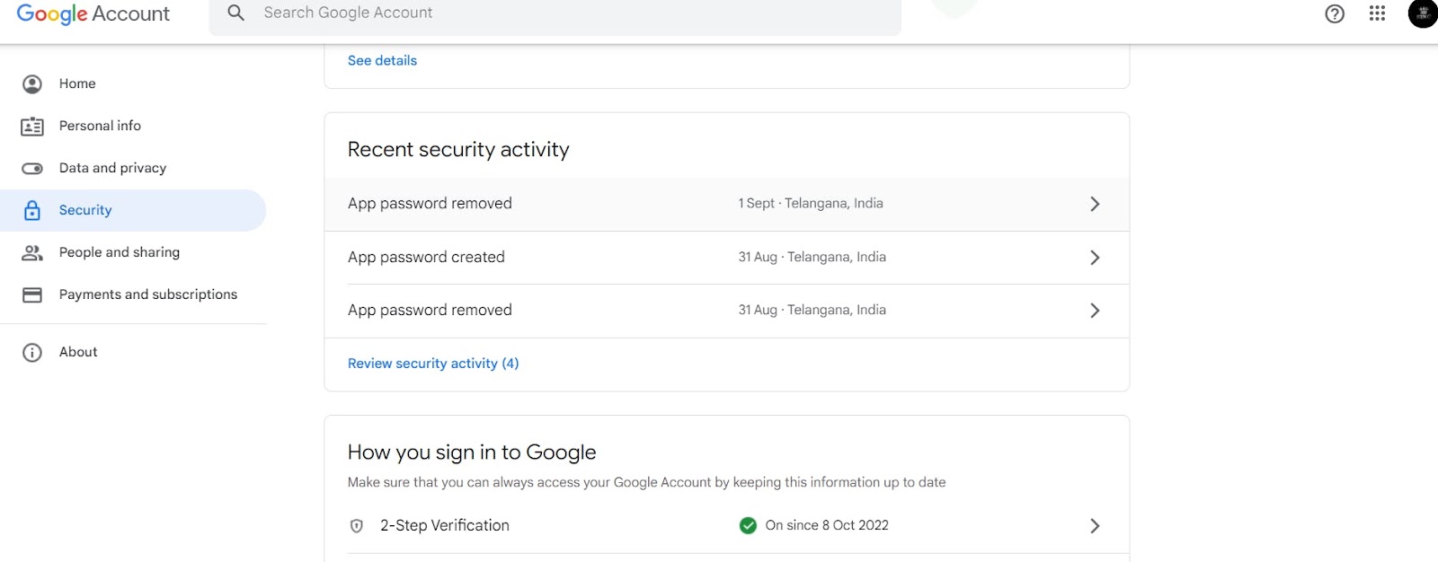Click into Search Google Account field
The width and height of the screenshot is (1438, 562).
[555, 13]
